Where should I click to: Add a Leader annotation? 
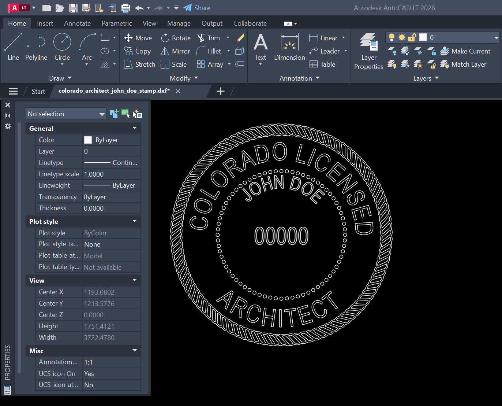point(325,51)
